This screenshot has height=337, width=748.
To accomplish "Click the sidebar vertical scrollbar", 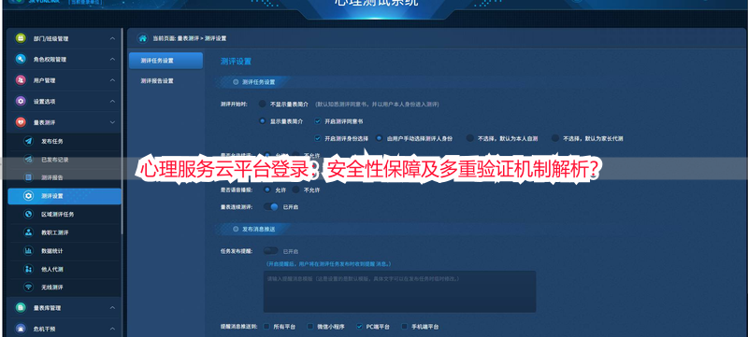I will point(122,131).
